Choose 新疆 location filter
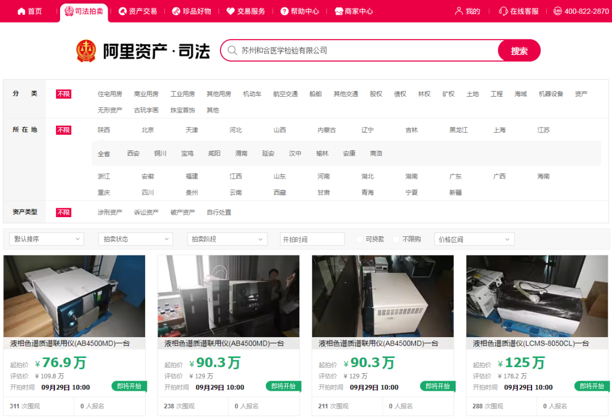Screen dimensions: 612x418 point(456,192)
